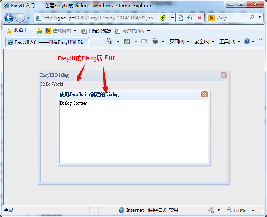Click the Forward navigation arrow button
This screenshot has width=267, height=217.
(20, 18)
